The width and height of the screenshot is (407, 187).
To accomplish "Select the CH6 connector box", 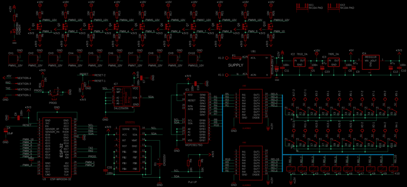I will (113, 59).
